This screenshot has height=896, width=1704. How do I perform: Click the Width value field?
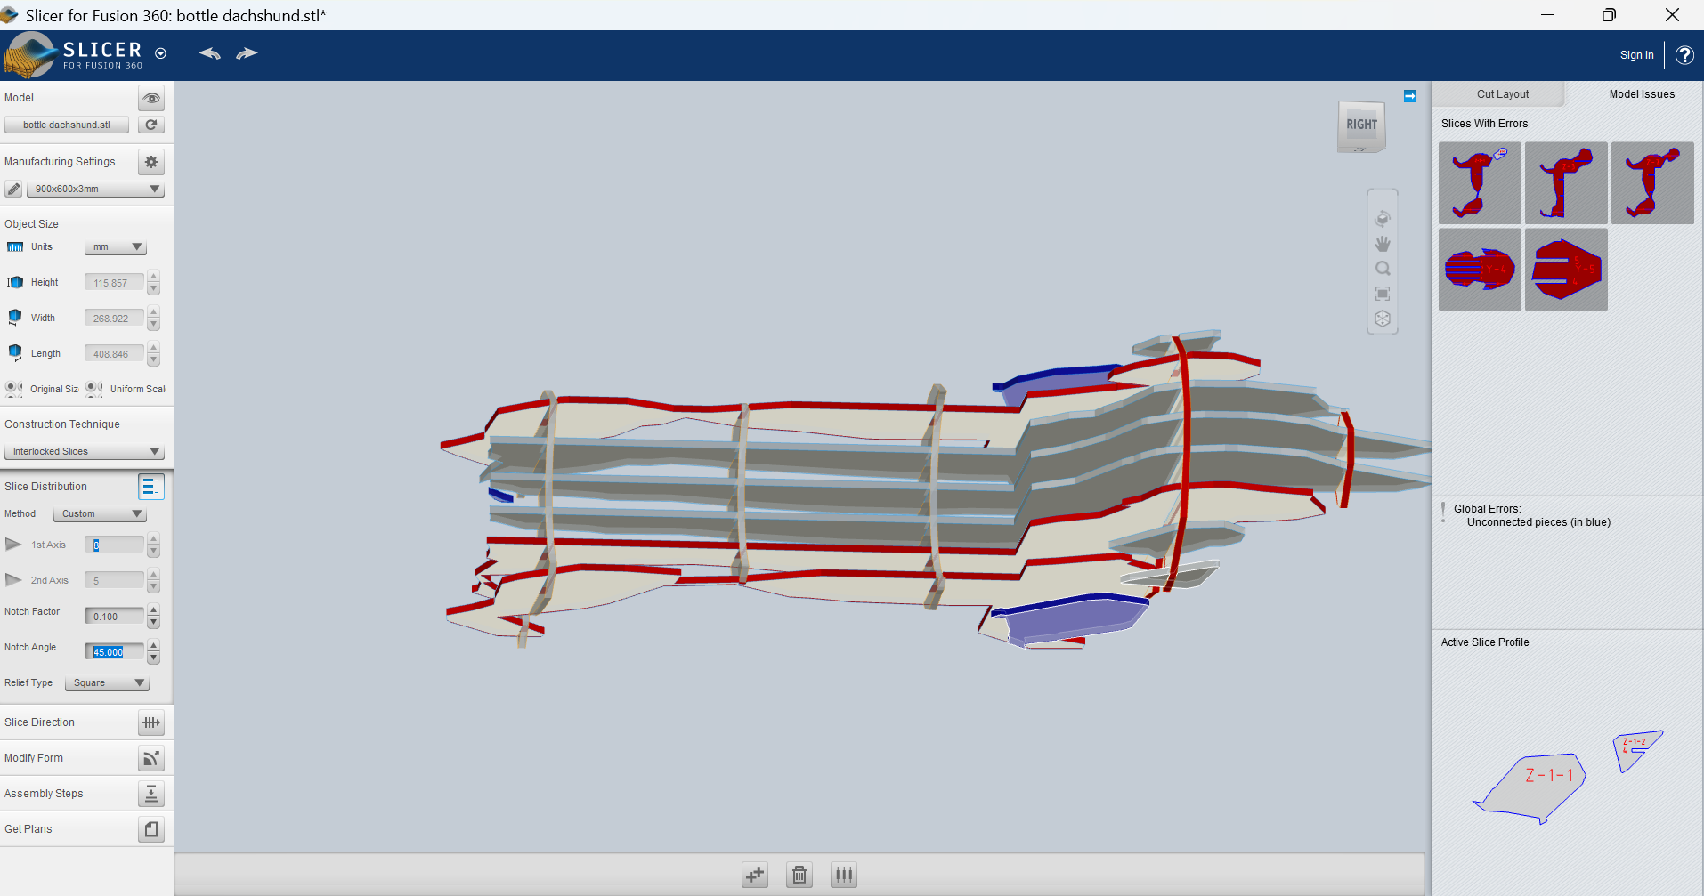pyautogui.click(x=114, y=319)
